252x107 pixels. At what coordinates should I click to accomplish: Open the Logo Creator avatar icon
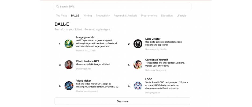(x=138, y=44)
